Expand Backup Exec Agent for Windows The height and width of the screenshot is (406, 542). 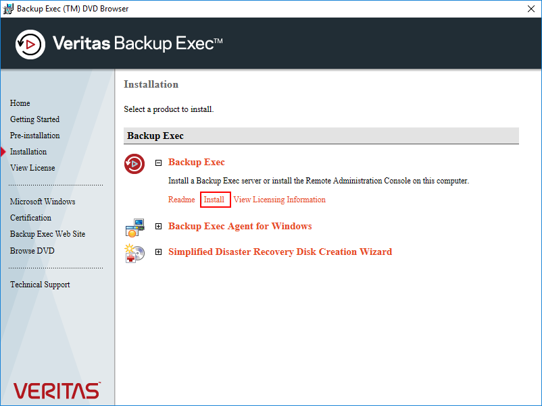[x=158, y=227]
